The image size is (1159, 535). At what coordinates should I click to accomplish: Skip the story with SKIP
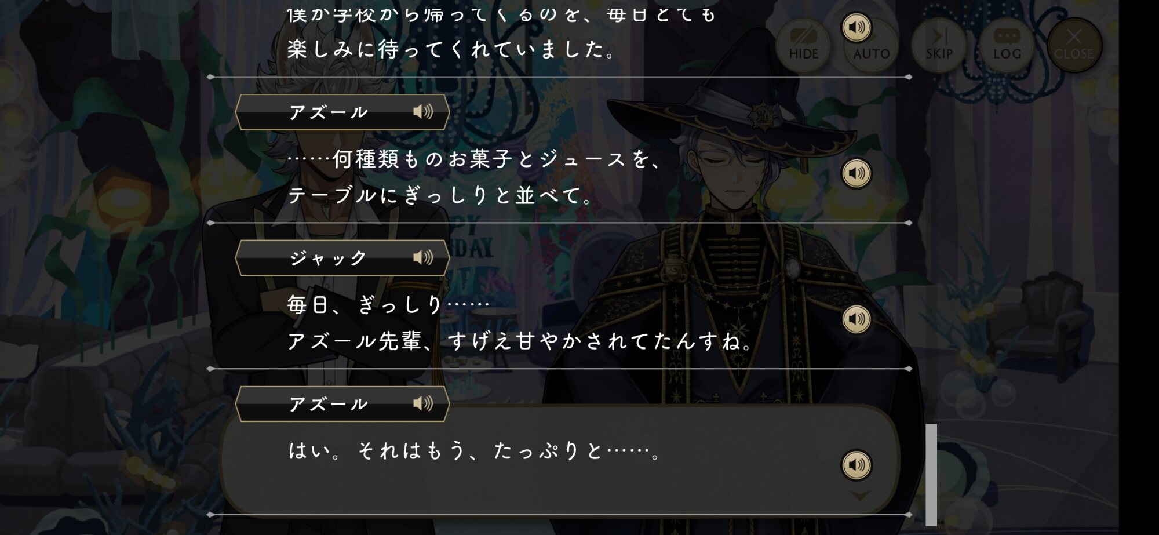[x=939, y=45]
